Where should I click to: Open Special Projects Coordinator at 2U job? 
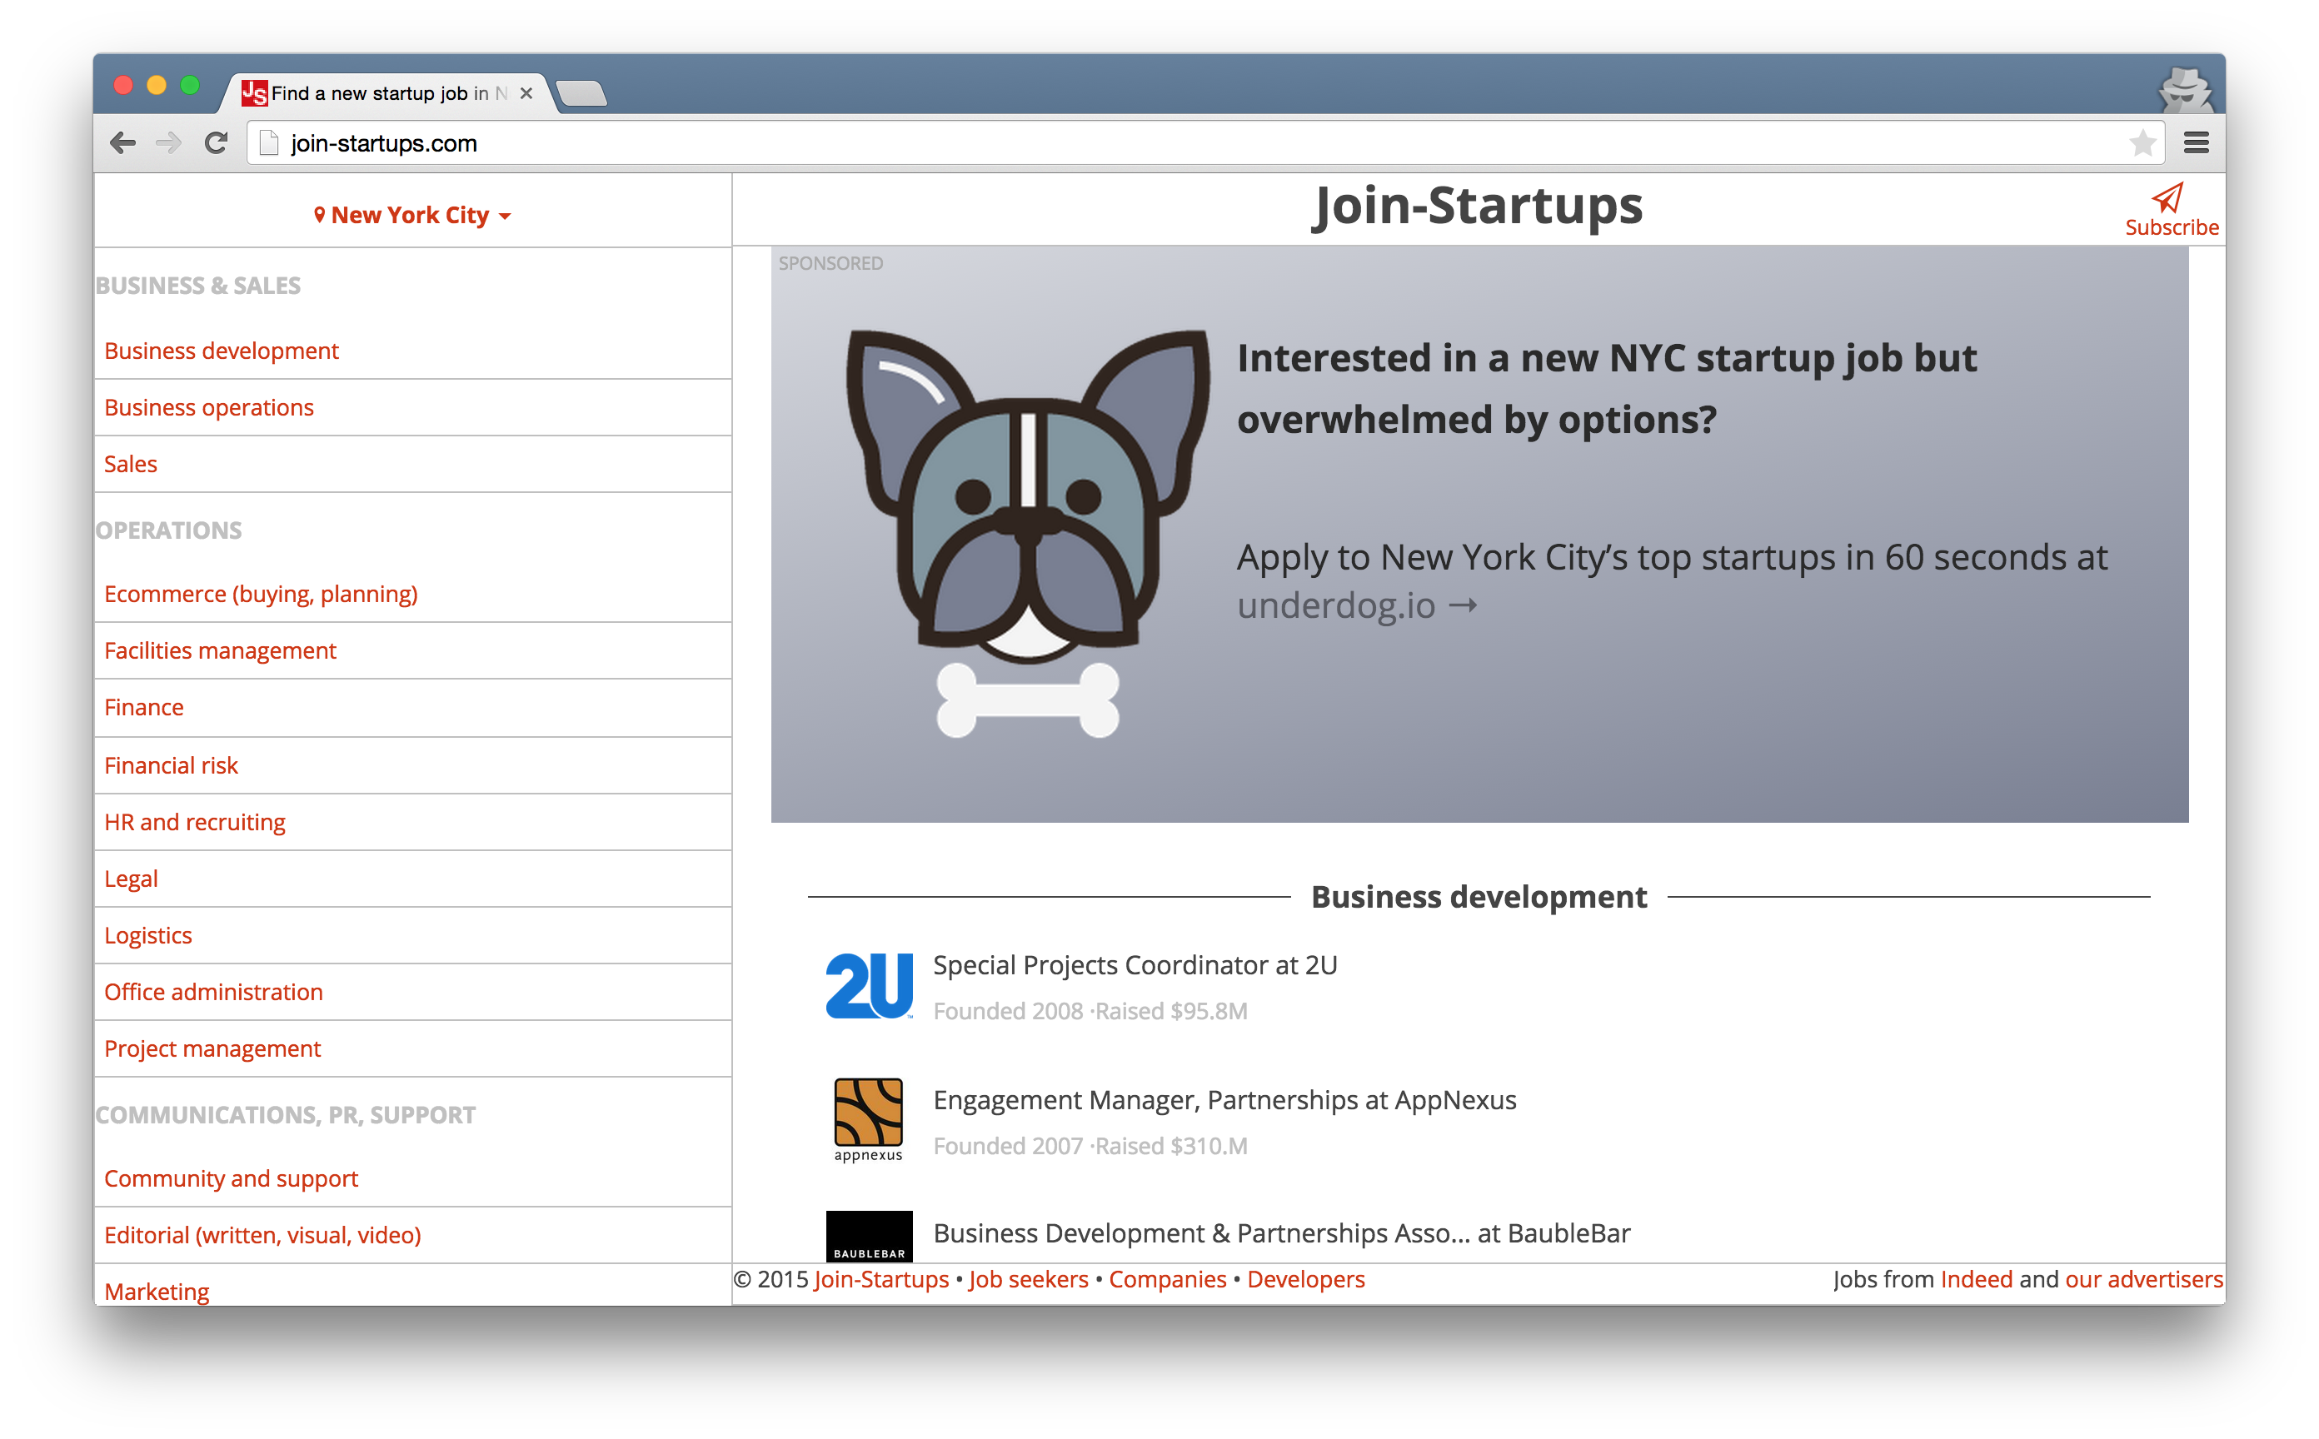click(1134, 964)
